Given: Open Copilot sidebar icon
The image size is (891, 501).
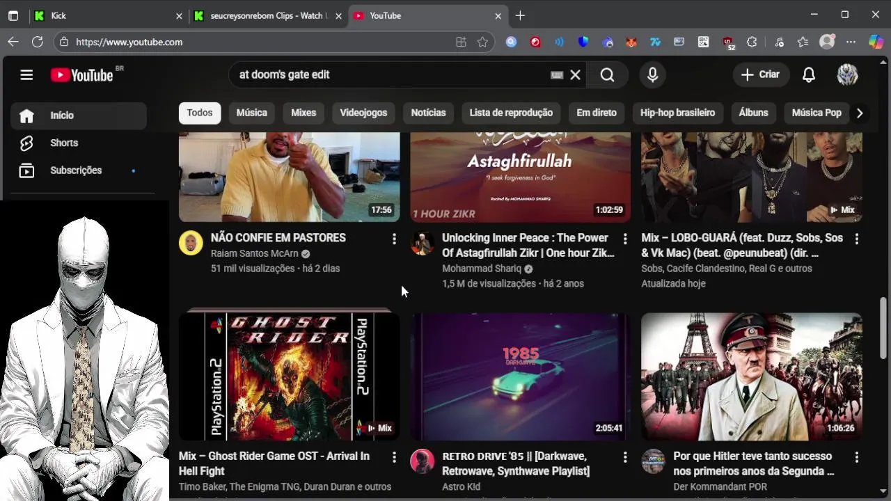Looking at the screenshot, I should point(876,42).
